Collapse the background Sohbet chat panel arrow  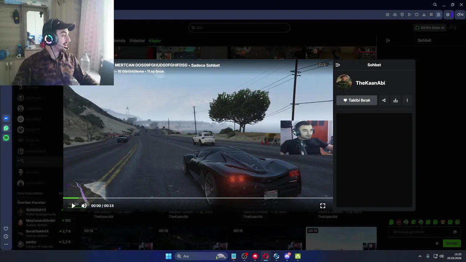pos(388,40)
